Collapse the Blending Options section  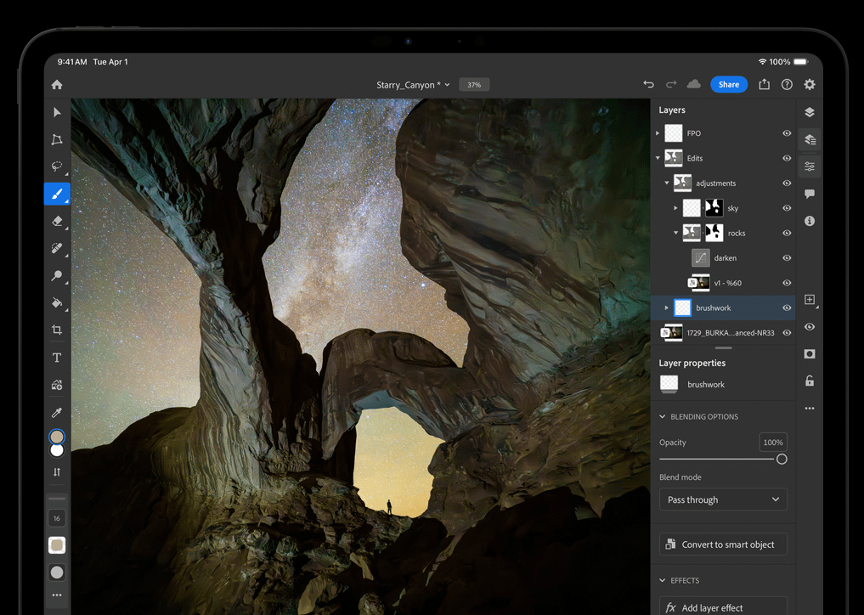pos(663,417)
